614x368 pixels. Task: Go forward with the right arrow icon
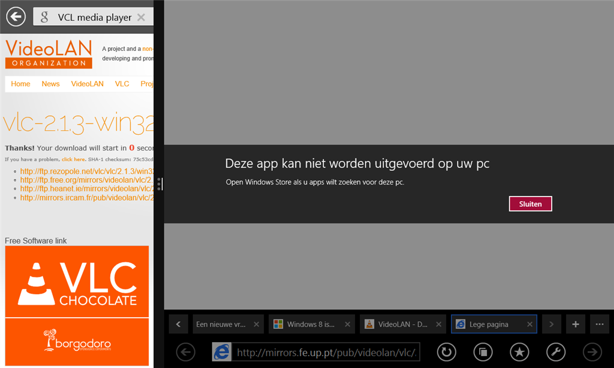click(592, 352)
